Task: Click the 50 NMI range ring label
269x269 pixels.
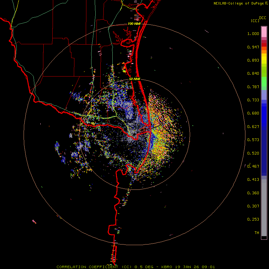Action: point(135,79)
